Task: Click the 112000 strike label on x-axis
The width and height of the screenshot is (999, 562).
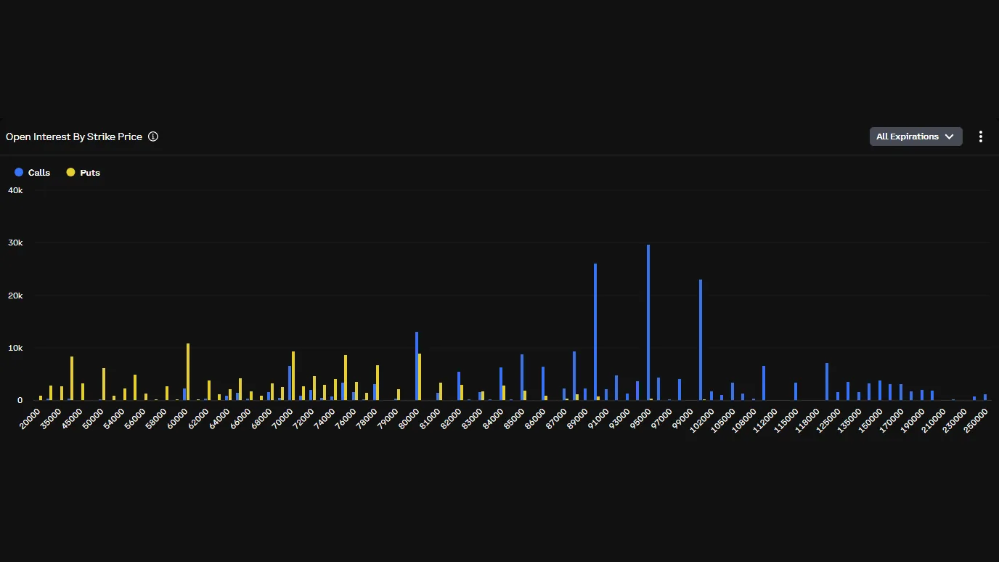Action: [764, 420]
